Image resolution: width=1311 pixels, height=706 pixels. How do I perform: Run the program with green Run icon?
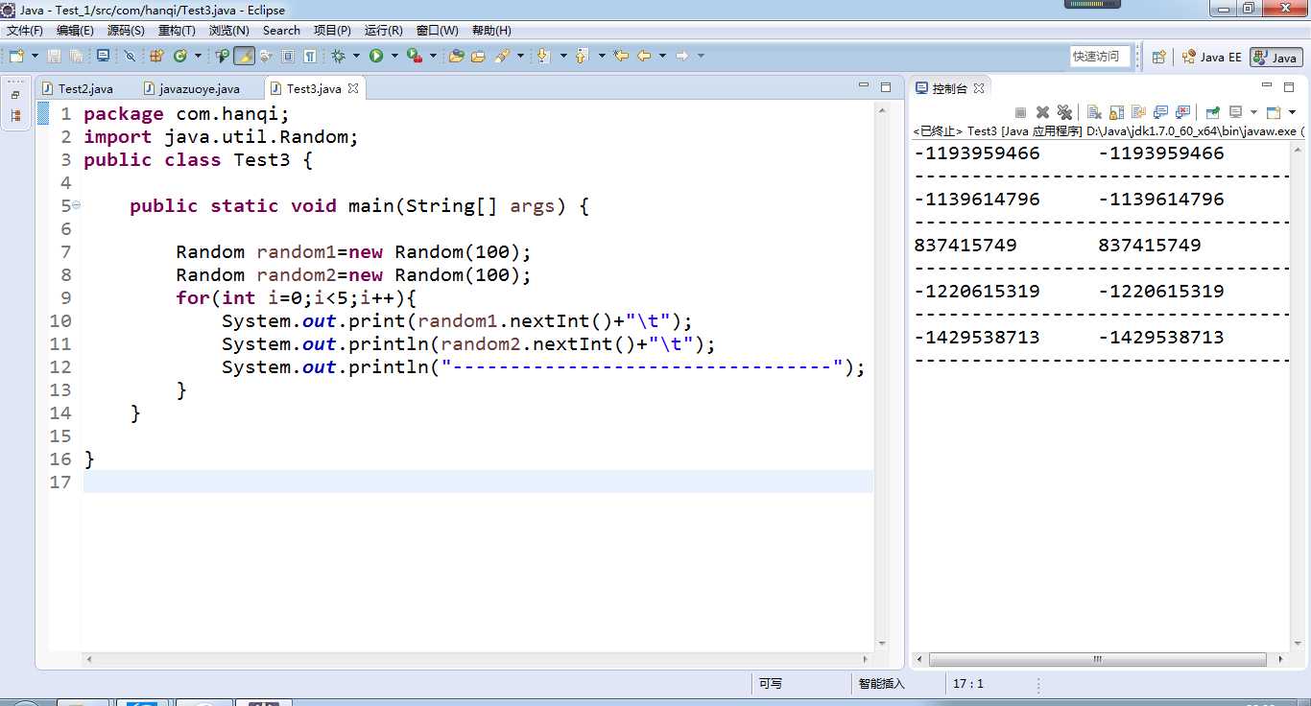tap(376, 57)
